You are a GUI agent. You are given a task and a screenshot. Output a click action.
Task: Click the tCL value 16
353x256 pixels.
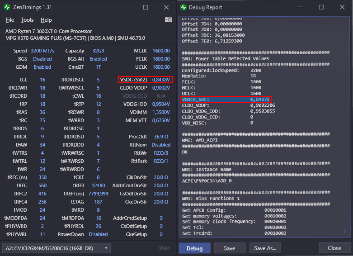click(42, 80)
